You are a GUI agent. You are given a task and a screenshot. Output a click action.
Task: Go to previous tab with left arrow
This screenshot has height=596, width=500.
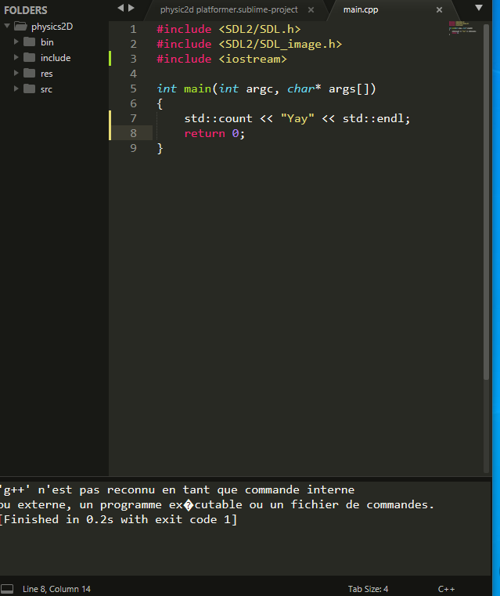coord(121,8)
